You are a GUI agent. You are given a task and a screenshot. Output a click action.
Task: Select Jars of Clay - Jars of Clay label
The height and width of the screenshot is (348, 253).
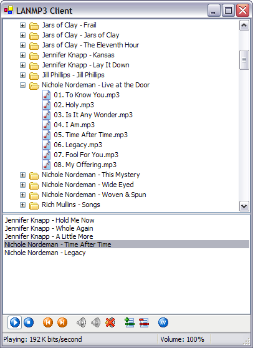click(x=81, y=35)
